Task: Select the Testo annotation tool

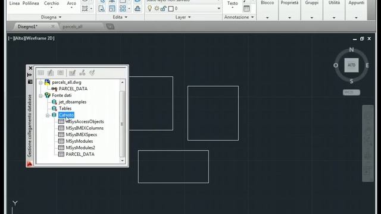Action: (233, 4)
